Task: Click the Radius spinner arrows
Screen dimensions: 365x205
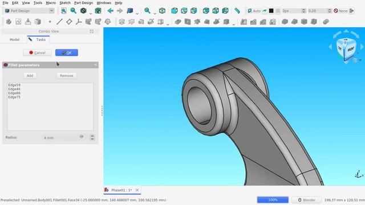Action: point(92,137)
